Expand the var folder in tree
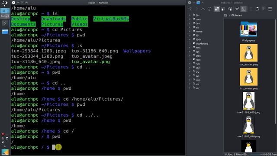 pyautogui.click(x=190, y=88)
